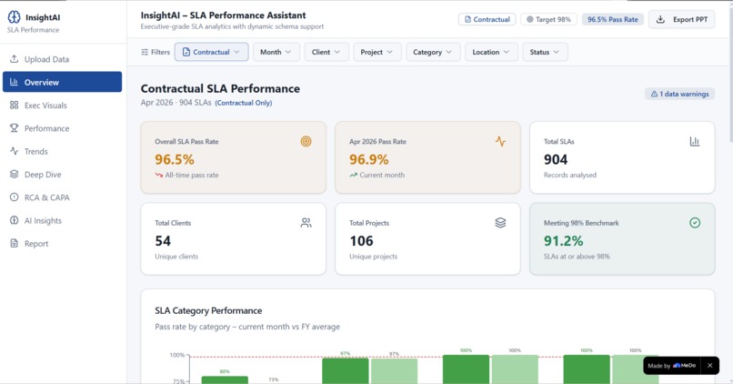Click the users icon on Total Clients card
The height and width of the screenshot is (384, 733).
pyautogui.click(x=306, y=223)
